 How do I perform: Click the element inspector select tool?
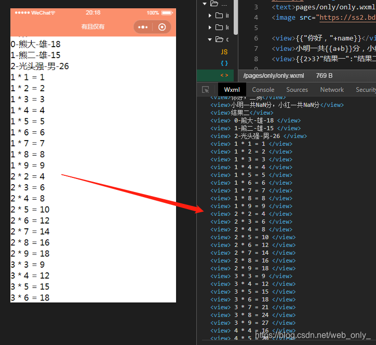(x=206, y=90)
